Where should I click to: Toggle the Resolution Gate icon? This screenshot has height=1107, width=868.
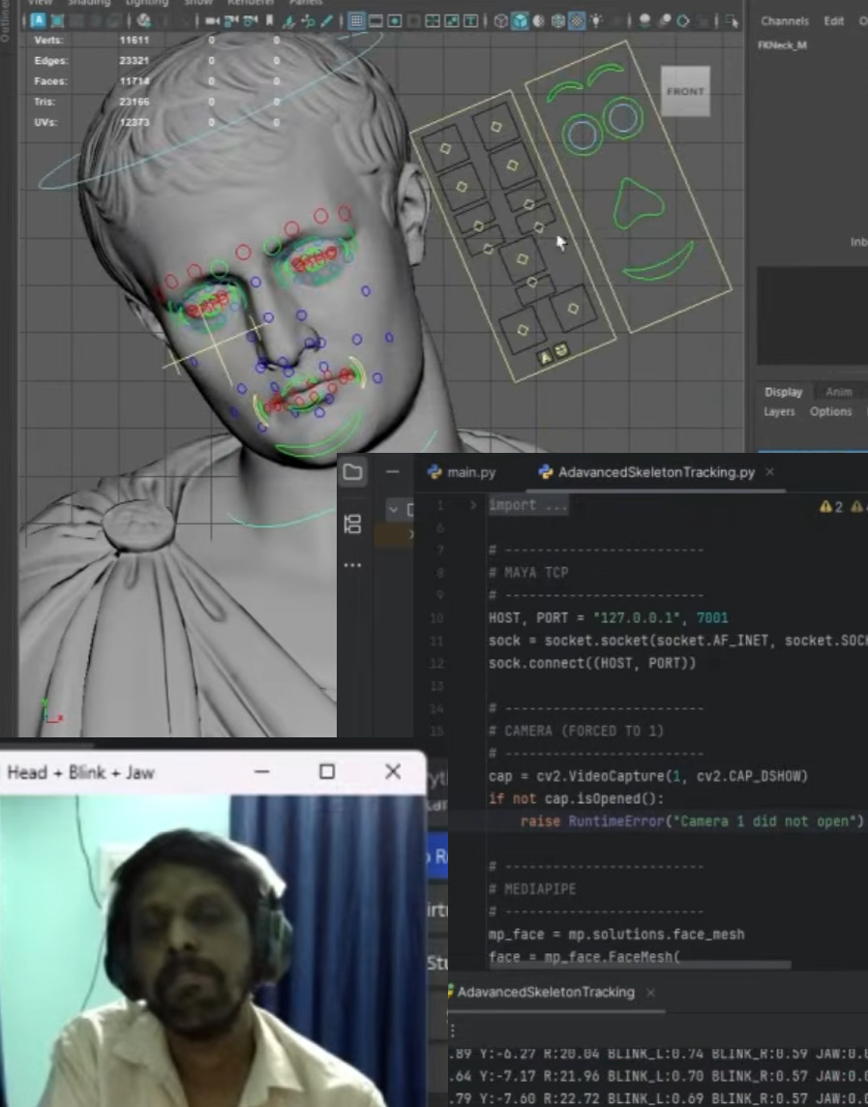[x=395, y=21]
